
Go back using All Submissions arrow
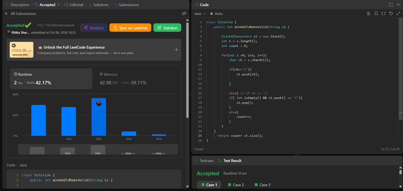[x=6, y=14]
